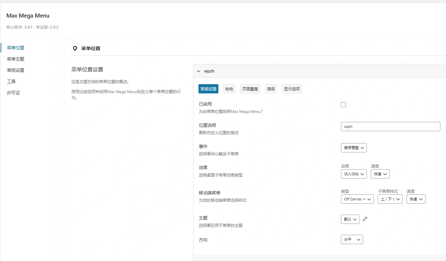Open the 显示选项 tab
Viewport: 446px width, 261px height.
point(292,88)
